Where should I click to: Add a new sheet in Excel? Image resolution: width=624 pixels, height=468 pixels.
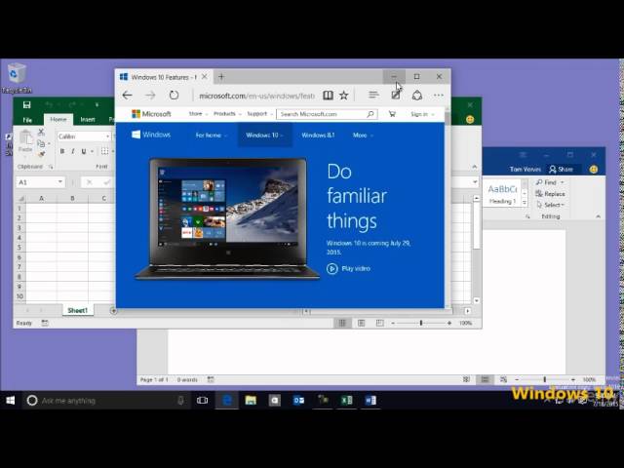click(x=113, y=311)
